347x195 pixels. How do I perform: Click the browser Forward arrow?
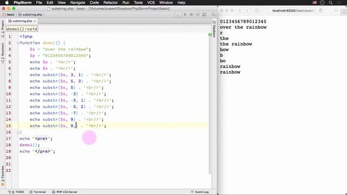(247, 11)
